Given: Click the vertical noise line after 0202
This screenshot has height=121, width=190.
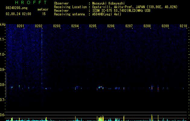Looking at the screenshot, I should pos(42,57).
